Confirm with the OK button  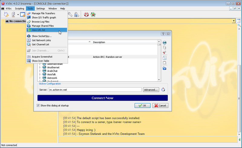pyautogui.click(x=142, y=105)
